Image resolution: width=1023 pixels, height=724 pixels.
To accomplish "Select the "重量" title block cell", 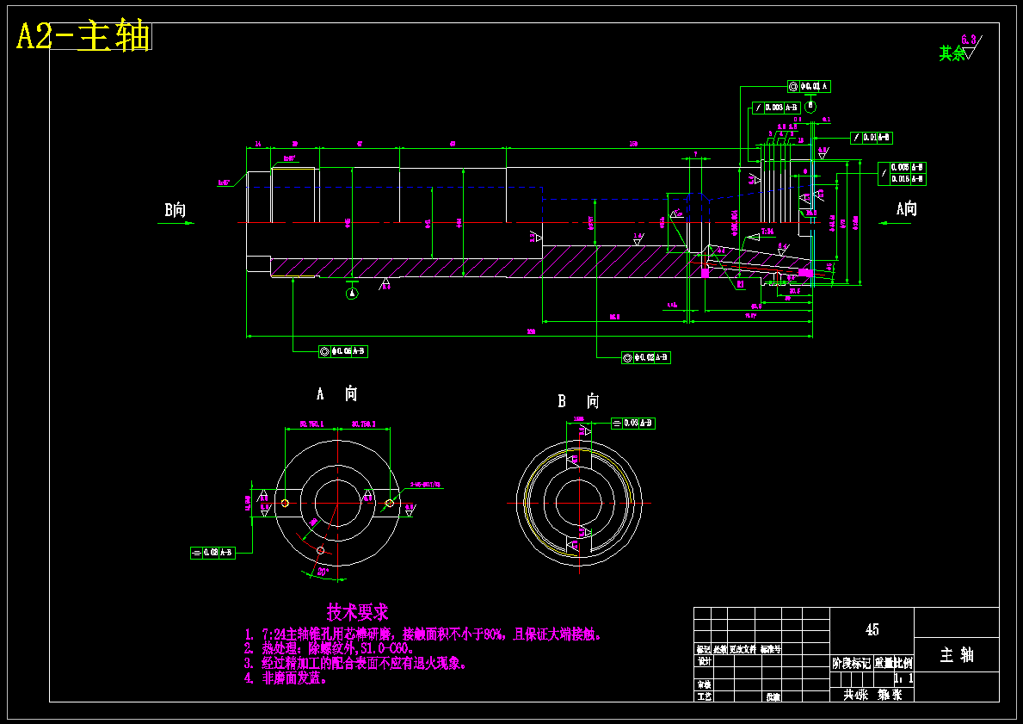I will [x=883, y=664].
